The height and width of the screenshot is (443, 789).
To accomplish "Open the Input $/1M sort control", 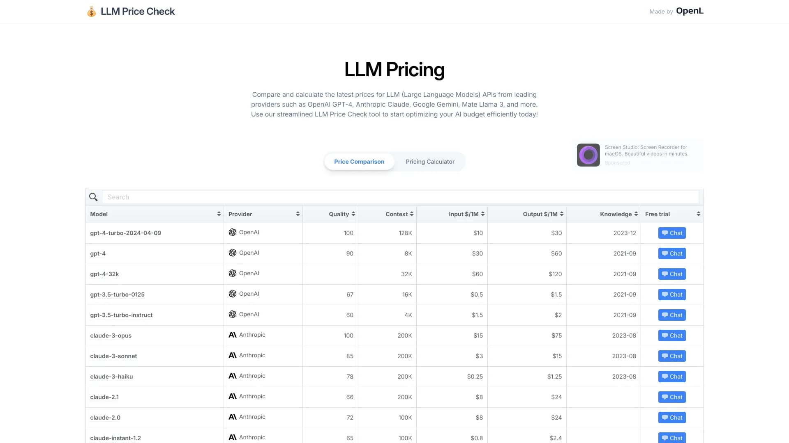I will pos(482,214).
